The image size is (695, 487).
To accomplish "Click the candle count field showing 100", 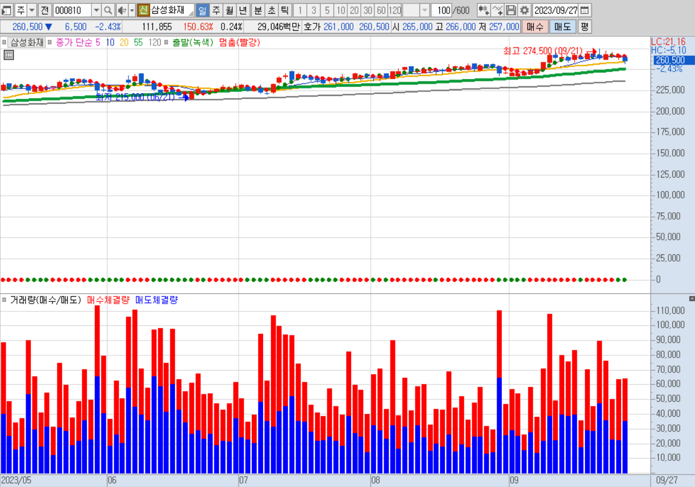I will click(442, 10).
